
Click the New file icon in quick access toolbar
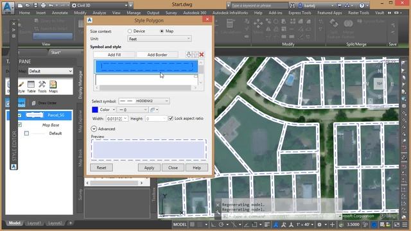coord(20,5)
